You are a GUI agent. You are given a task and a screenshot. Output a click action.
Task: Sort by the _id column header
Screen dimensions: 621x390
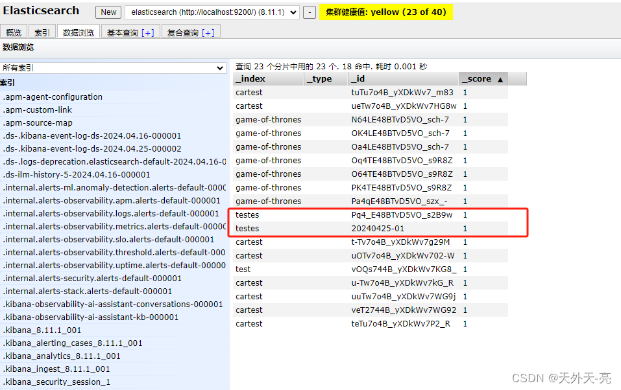tap(403, 78)
